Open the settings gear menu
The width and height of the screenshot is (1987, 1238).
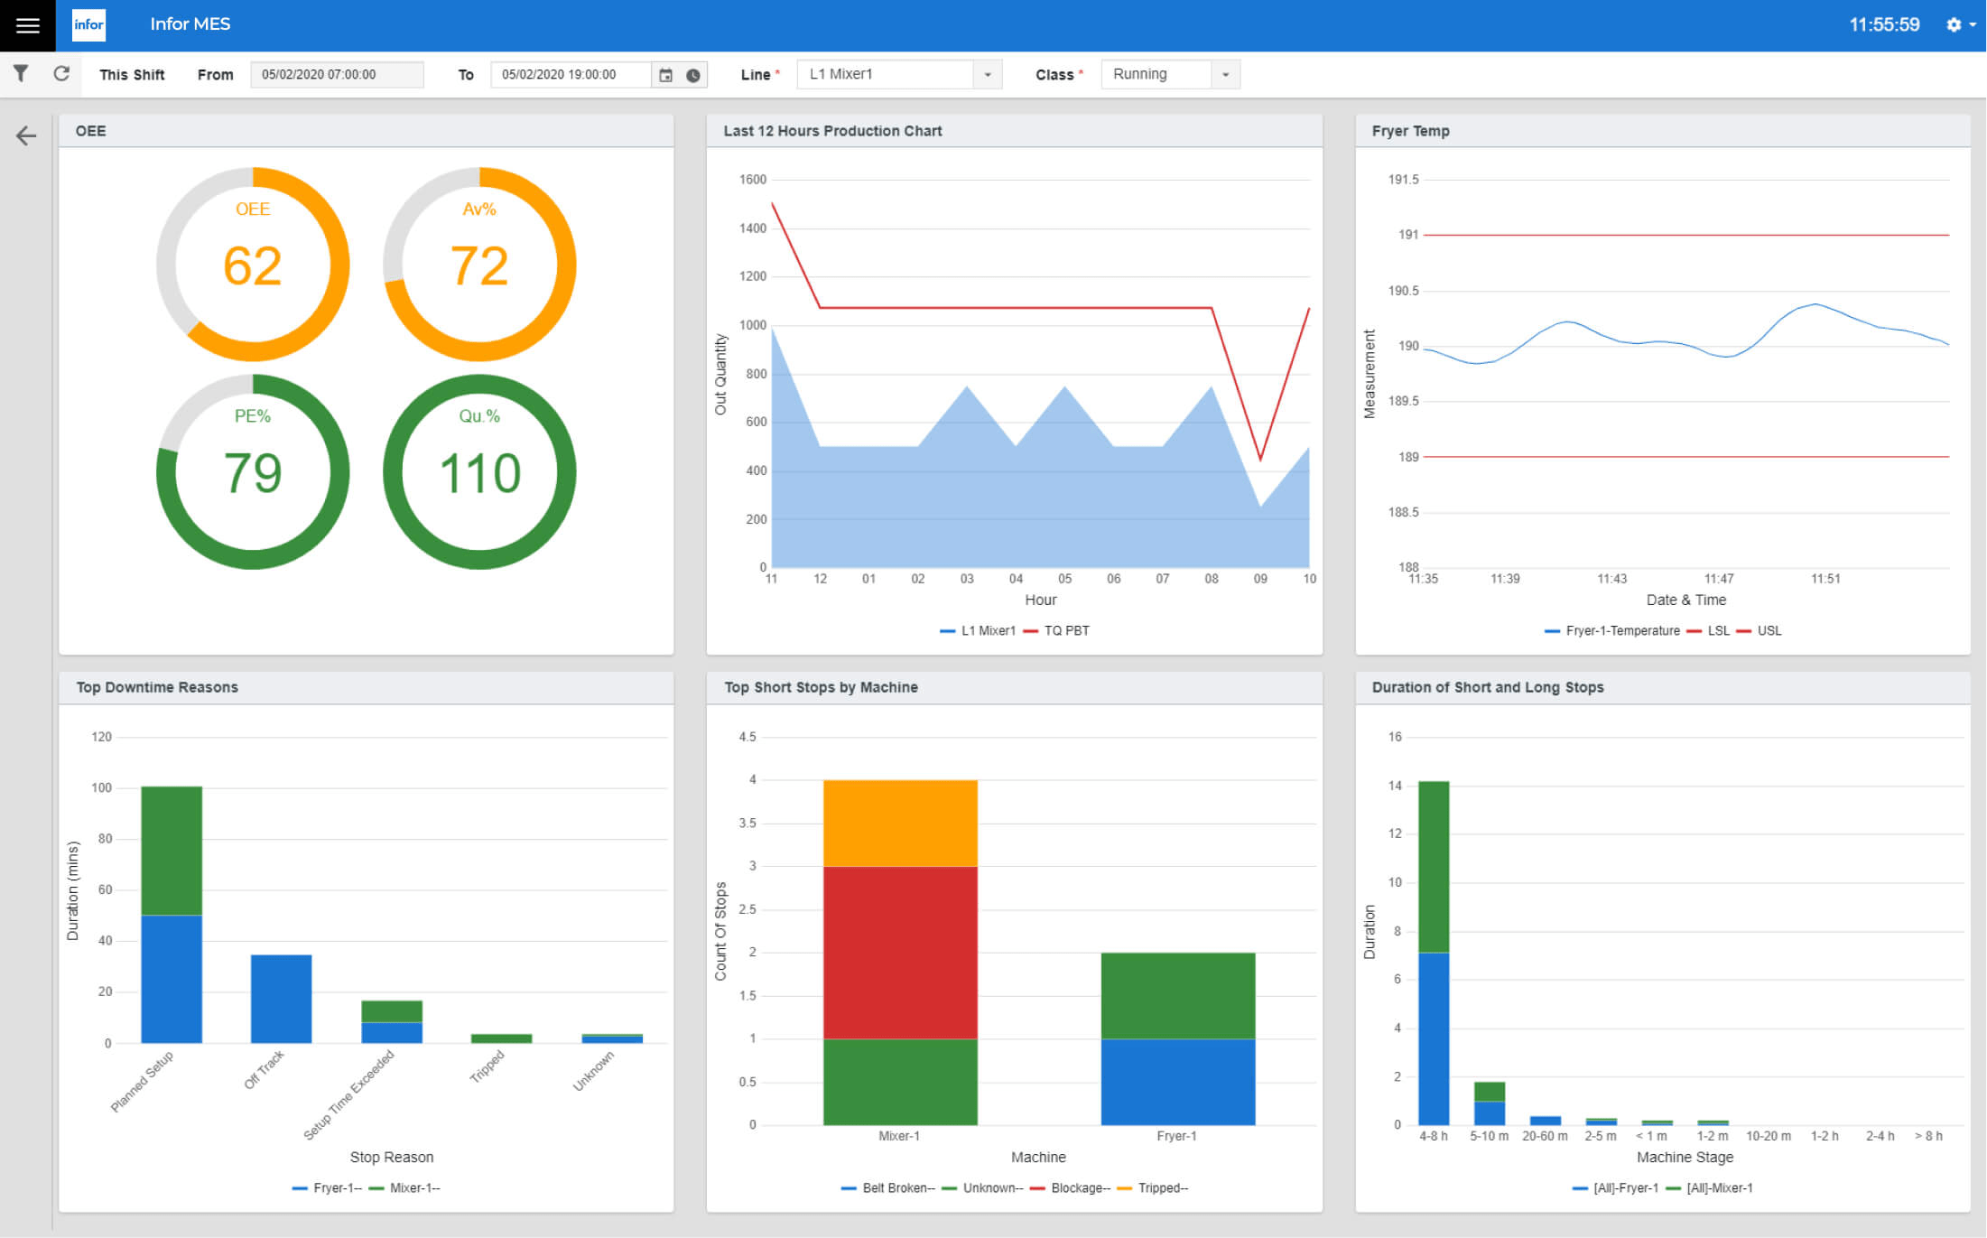click(x=1954, y=24)
